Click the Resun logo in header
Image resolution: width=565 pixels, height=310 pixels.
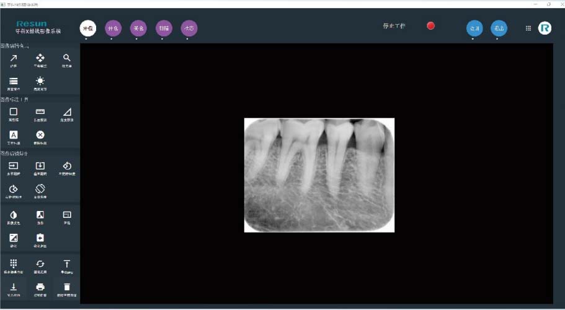pyautogui.click(x=32, y=24)
